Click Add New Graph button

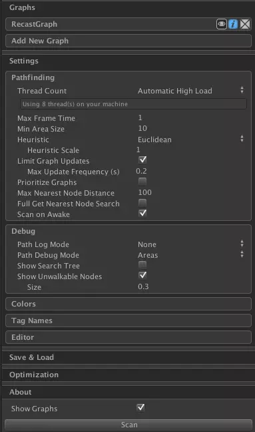tap(128, 41)
